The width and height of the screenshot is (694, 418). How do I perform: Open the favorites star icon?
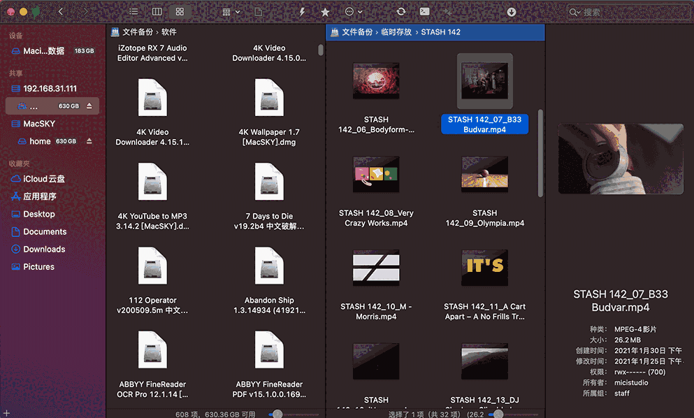coord(325,12)
